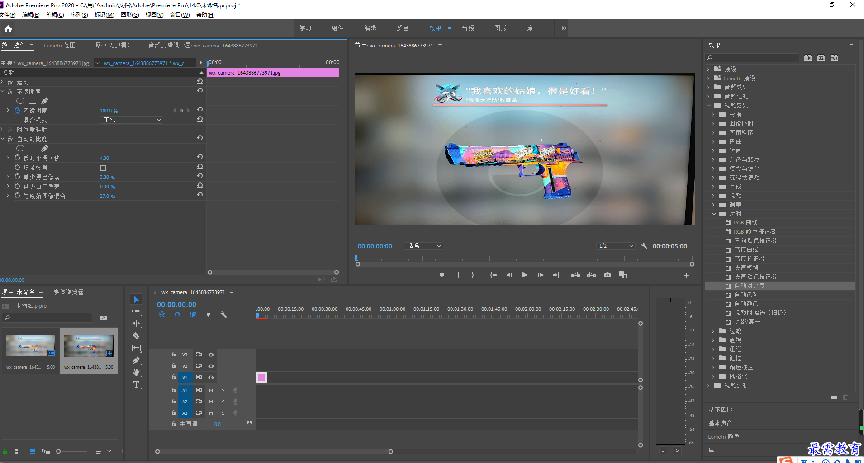Open the Window menu

click(180, 14)
